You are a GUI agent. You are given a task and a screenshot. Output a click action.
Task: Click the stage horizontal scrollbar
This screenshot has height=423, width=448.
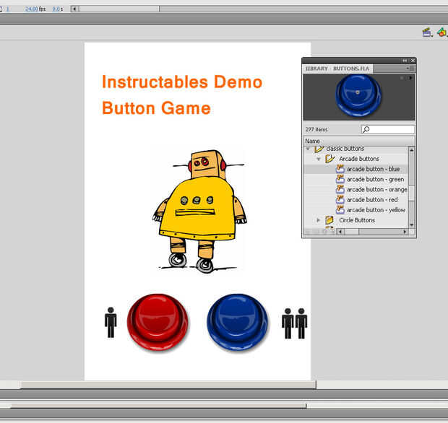[x=168, y=385]
